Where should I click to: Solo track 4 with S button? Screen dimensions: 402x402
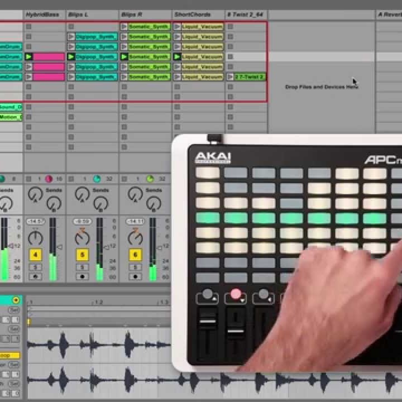click(35, 267)
